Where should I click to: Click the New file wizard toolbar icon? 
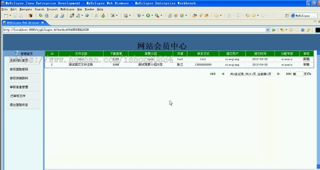6,16
